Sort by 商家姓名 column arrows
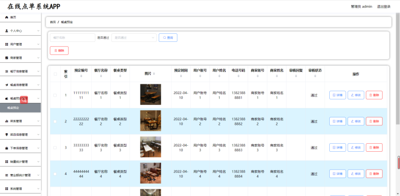The image size is (400, 196). click(276, 76)
